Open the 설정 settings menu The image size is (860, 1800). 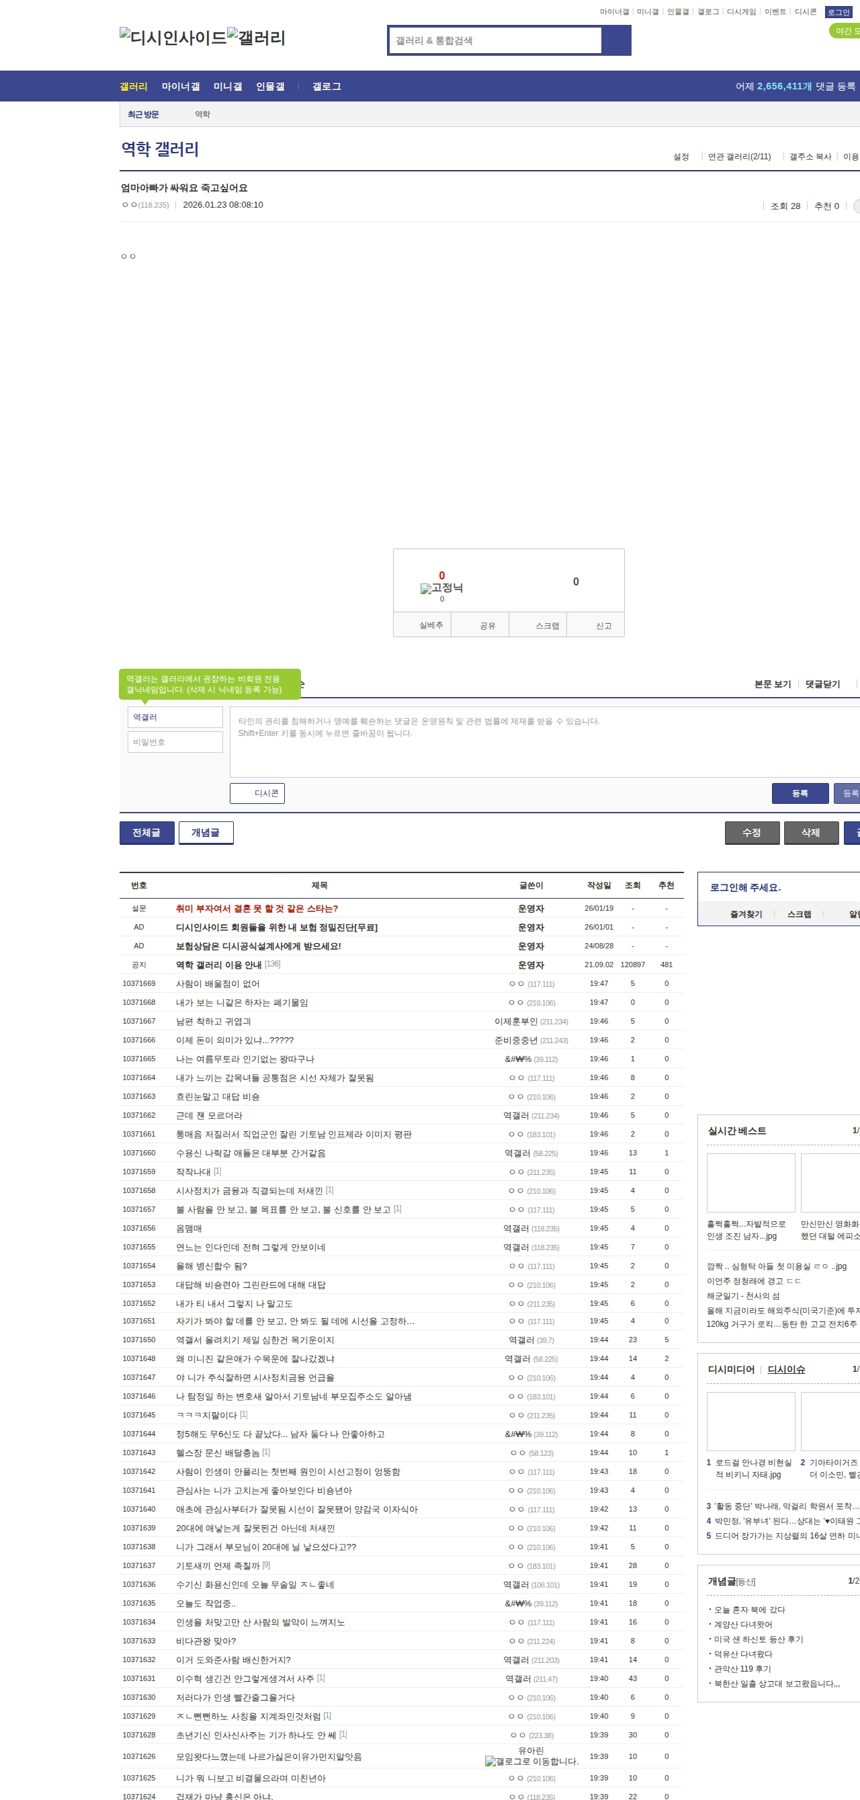681,157
